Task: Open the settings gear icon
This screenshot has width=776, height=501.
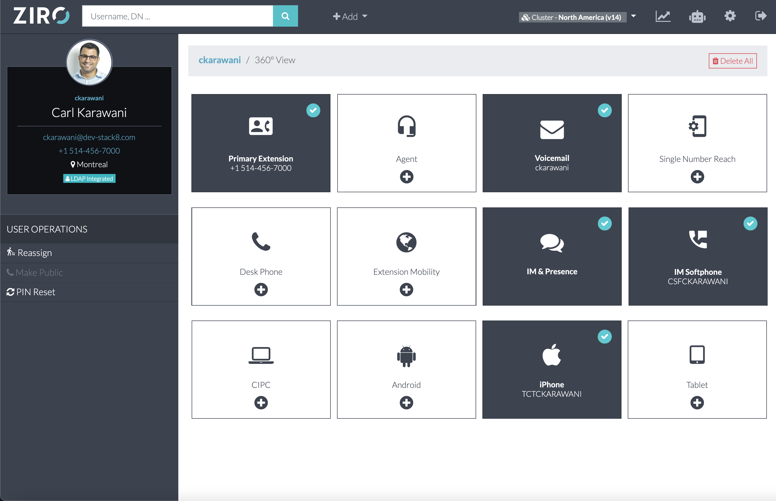Action: tap(730, 16)
